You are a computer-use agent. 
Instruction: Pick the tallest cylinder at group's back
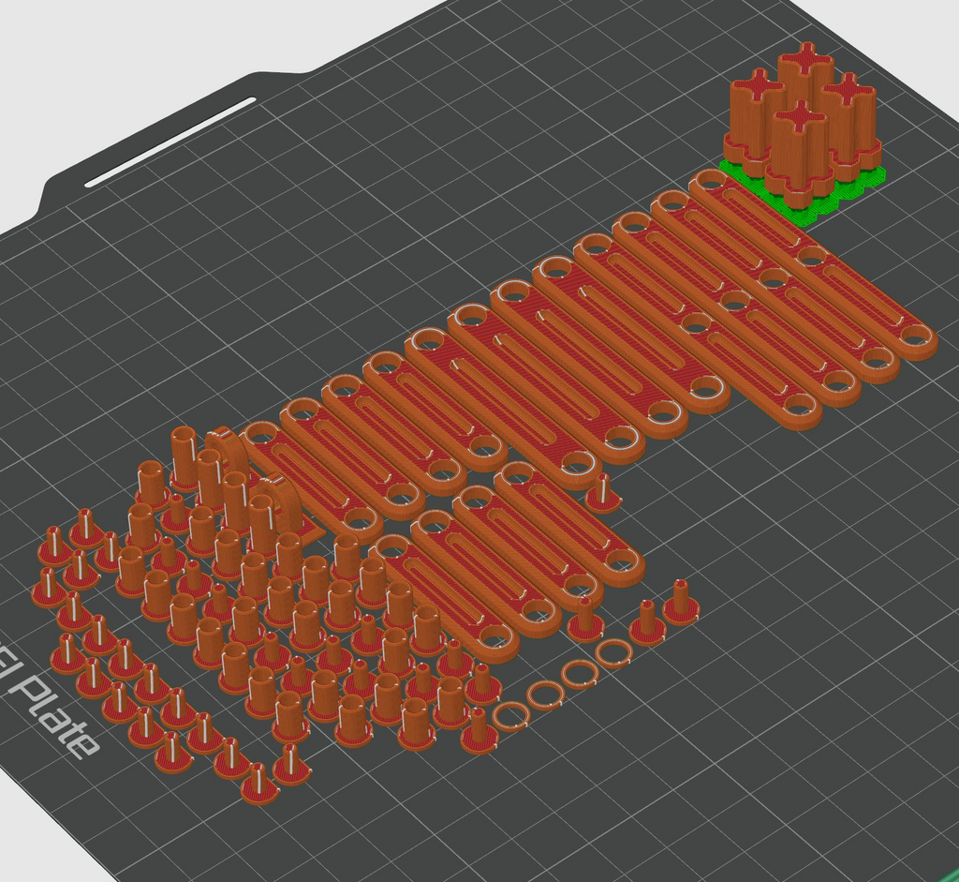pyautogui.click(x=184, y=459)
